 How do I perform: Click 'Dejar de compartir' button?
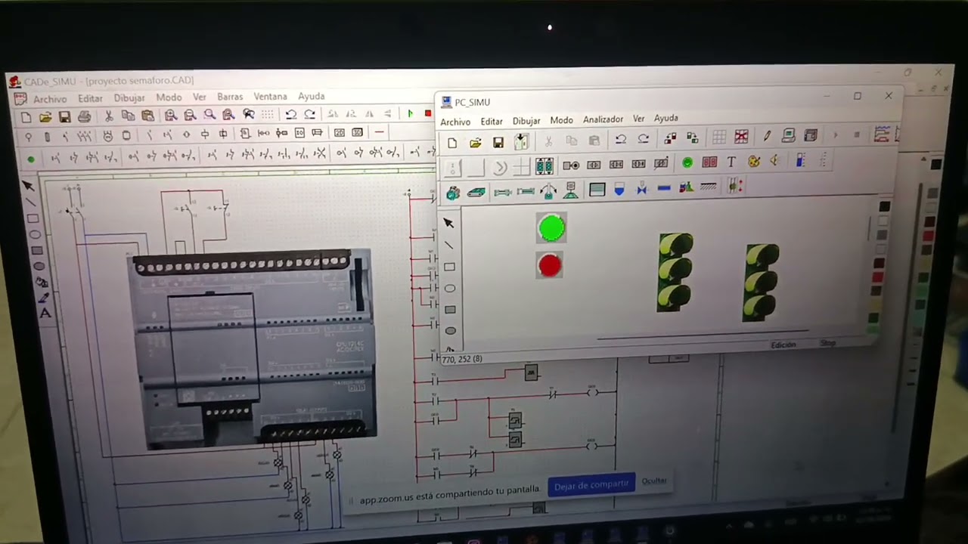tap(591, 484)
